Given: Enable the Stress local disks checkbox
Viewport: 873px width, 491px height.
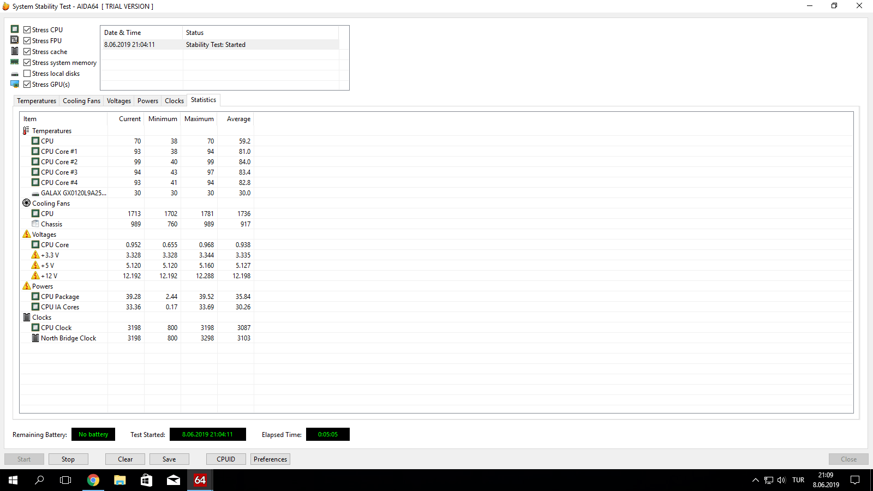Looking at the screenshot, I should (x=27, y=73).
